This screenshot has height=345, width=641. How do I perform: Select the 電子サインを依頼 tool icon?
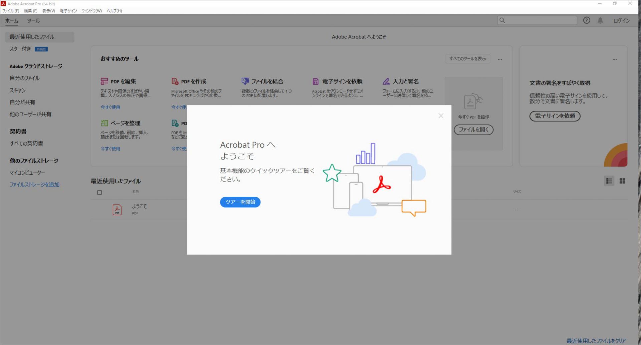(315, 81)
